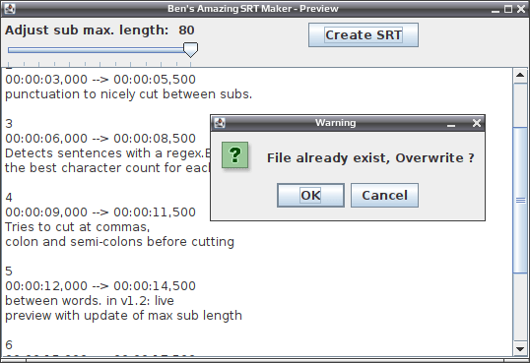
Task: Click the Java icon in main title bar
Action: tap(10, 9)
